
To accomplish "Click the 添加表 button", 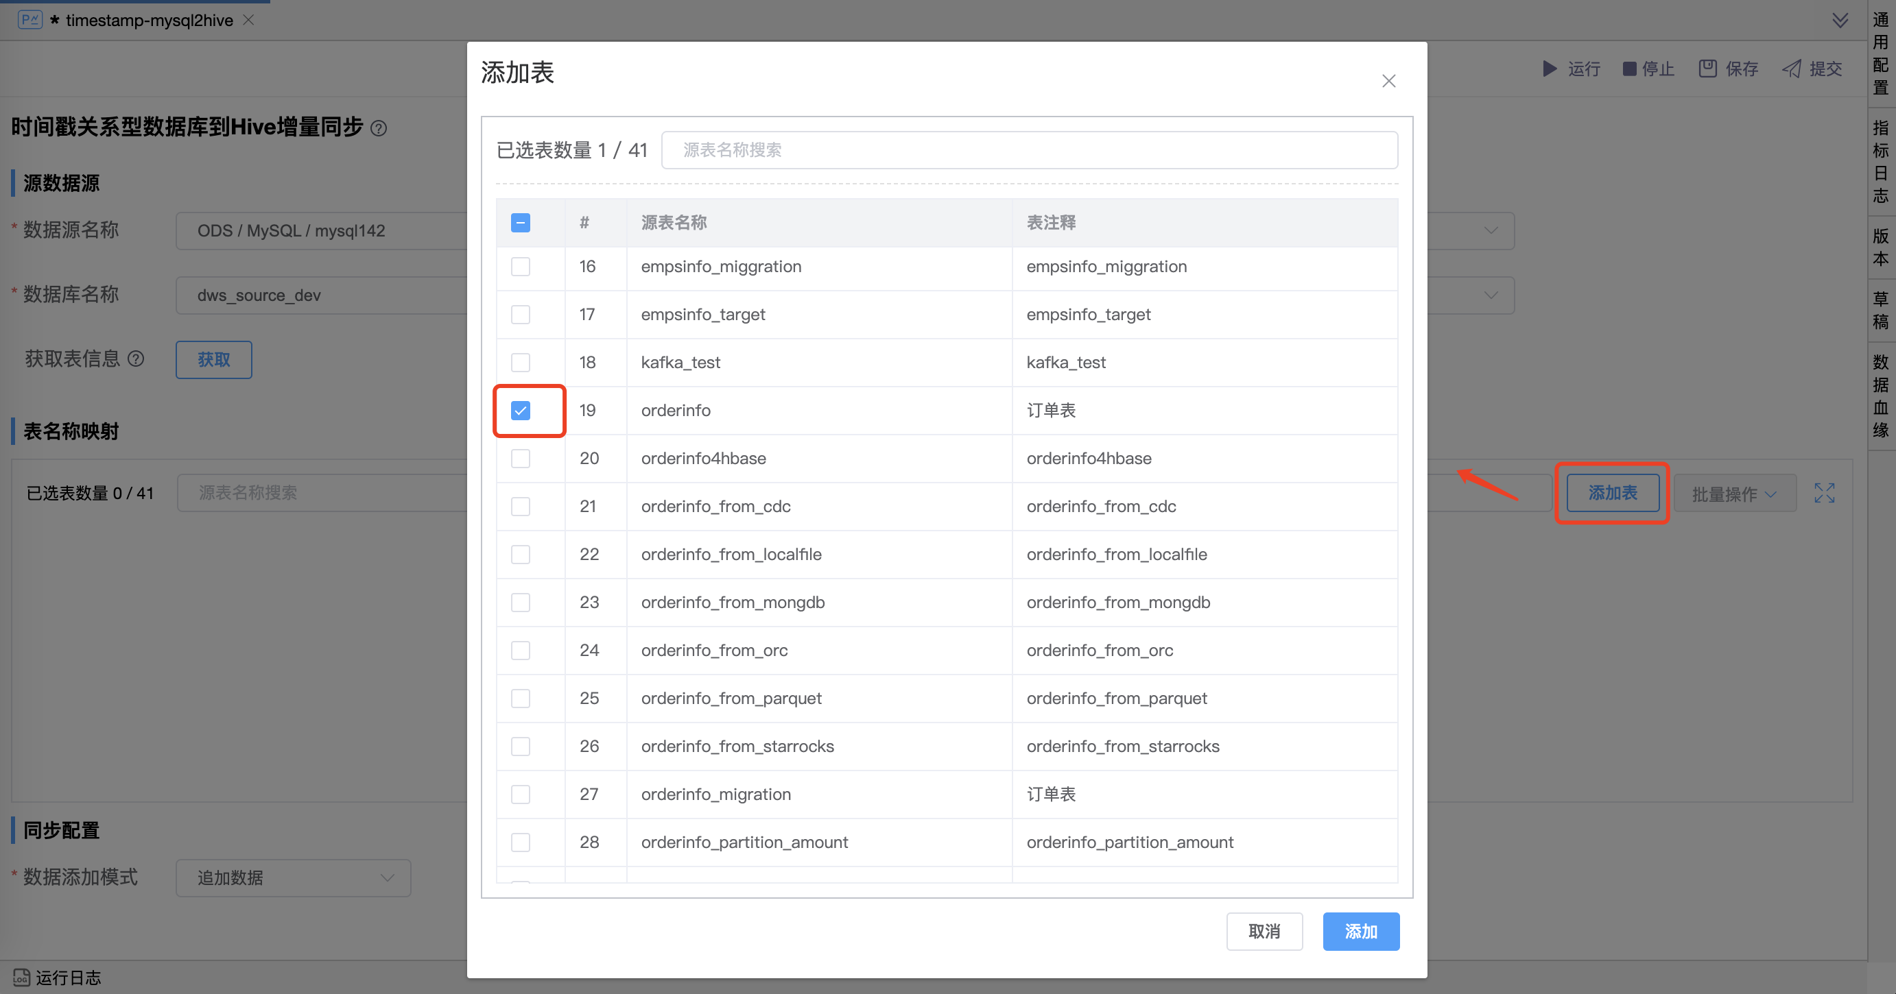I will point(1612,493).
